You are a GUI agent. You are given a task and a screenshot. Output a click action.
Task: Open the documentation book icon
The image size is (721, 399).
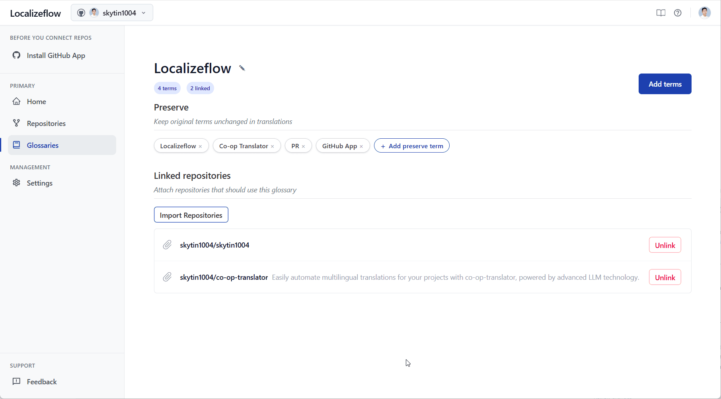coord(661,13)
